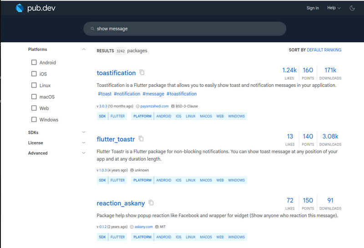Click LINUX platform tag under flutter_toastr
Image resolution: width=364 pixels, height=248 pixels.
pos(190,180)
